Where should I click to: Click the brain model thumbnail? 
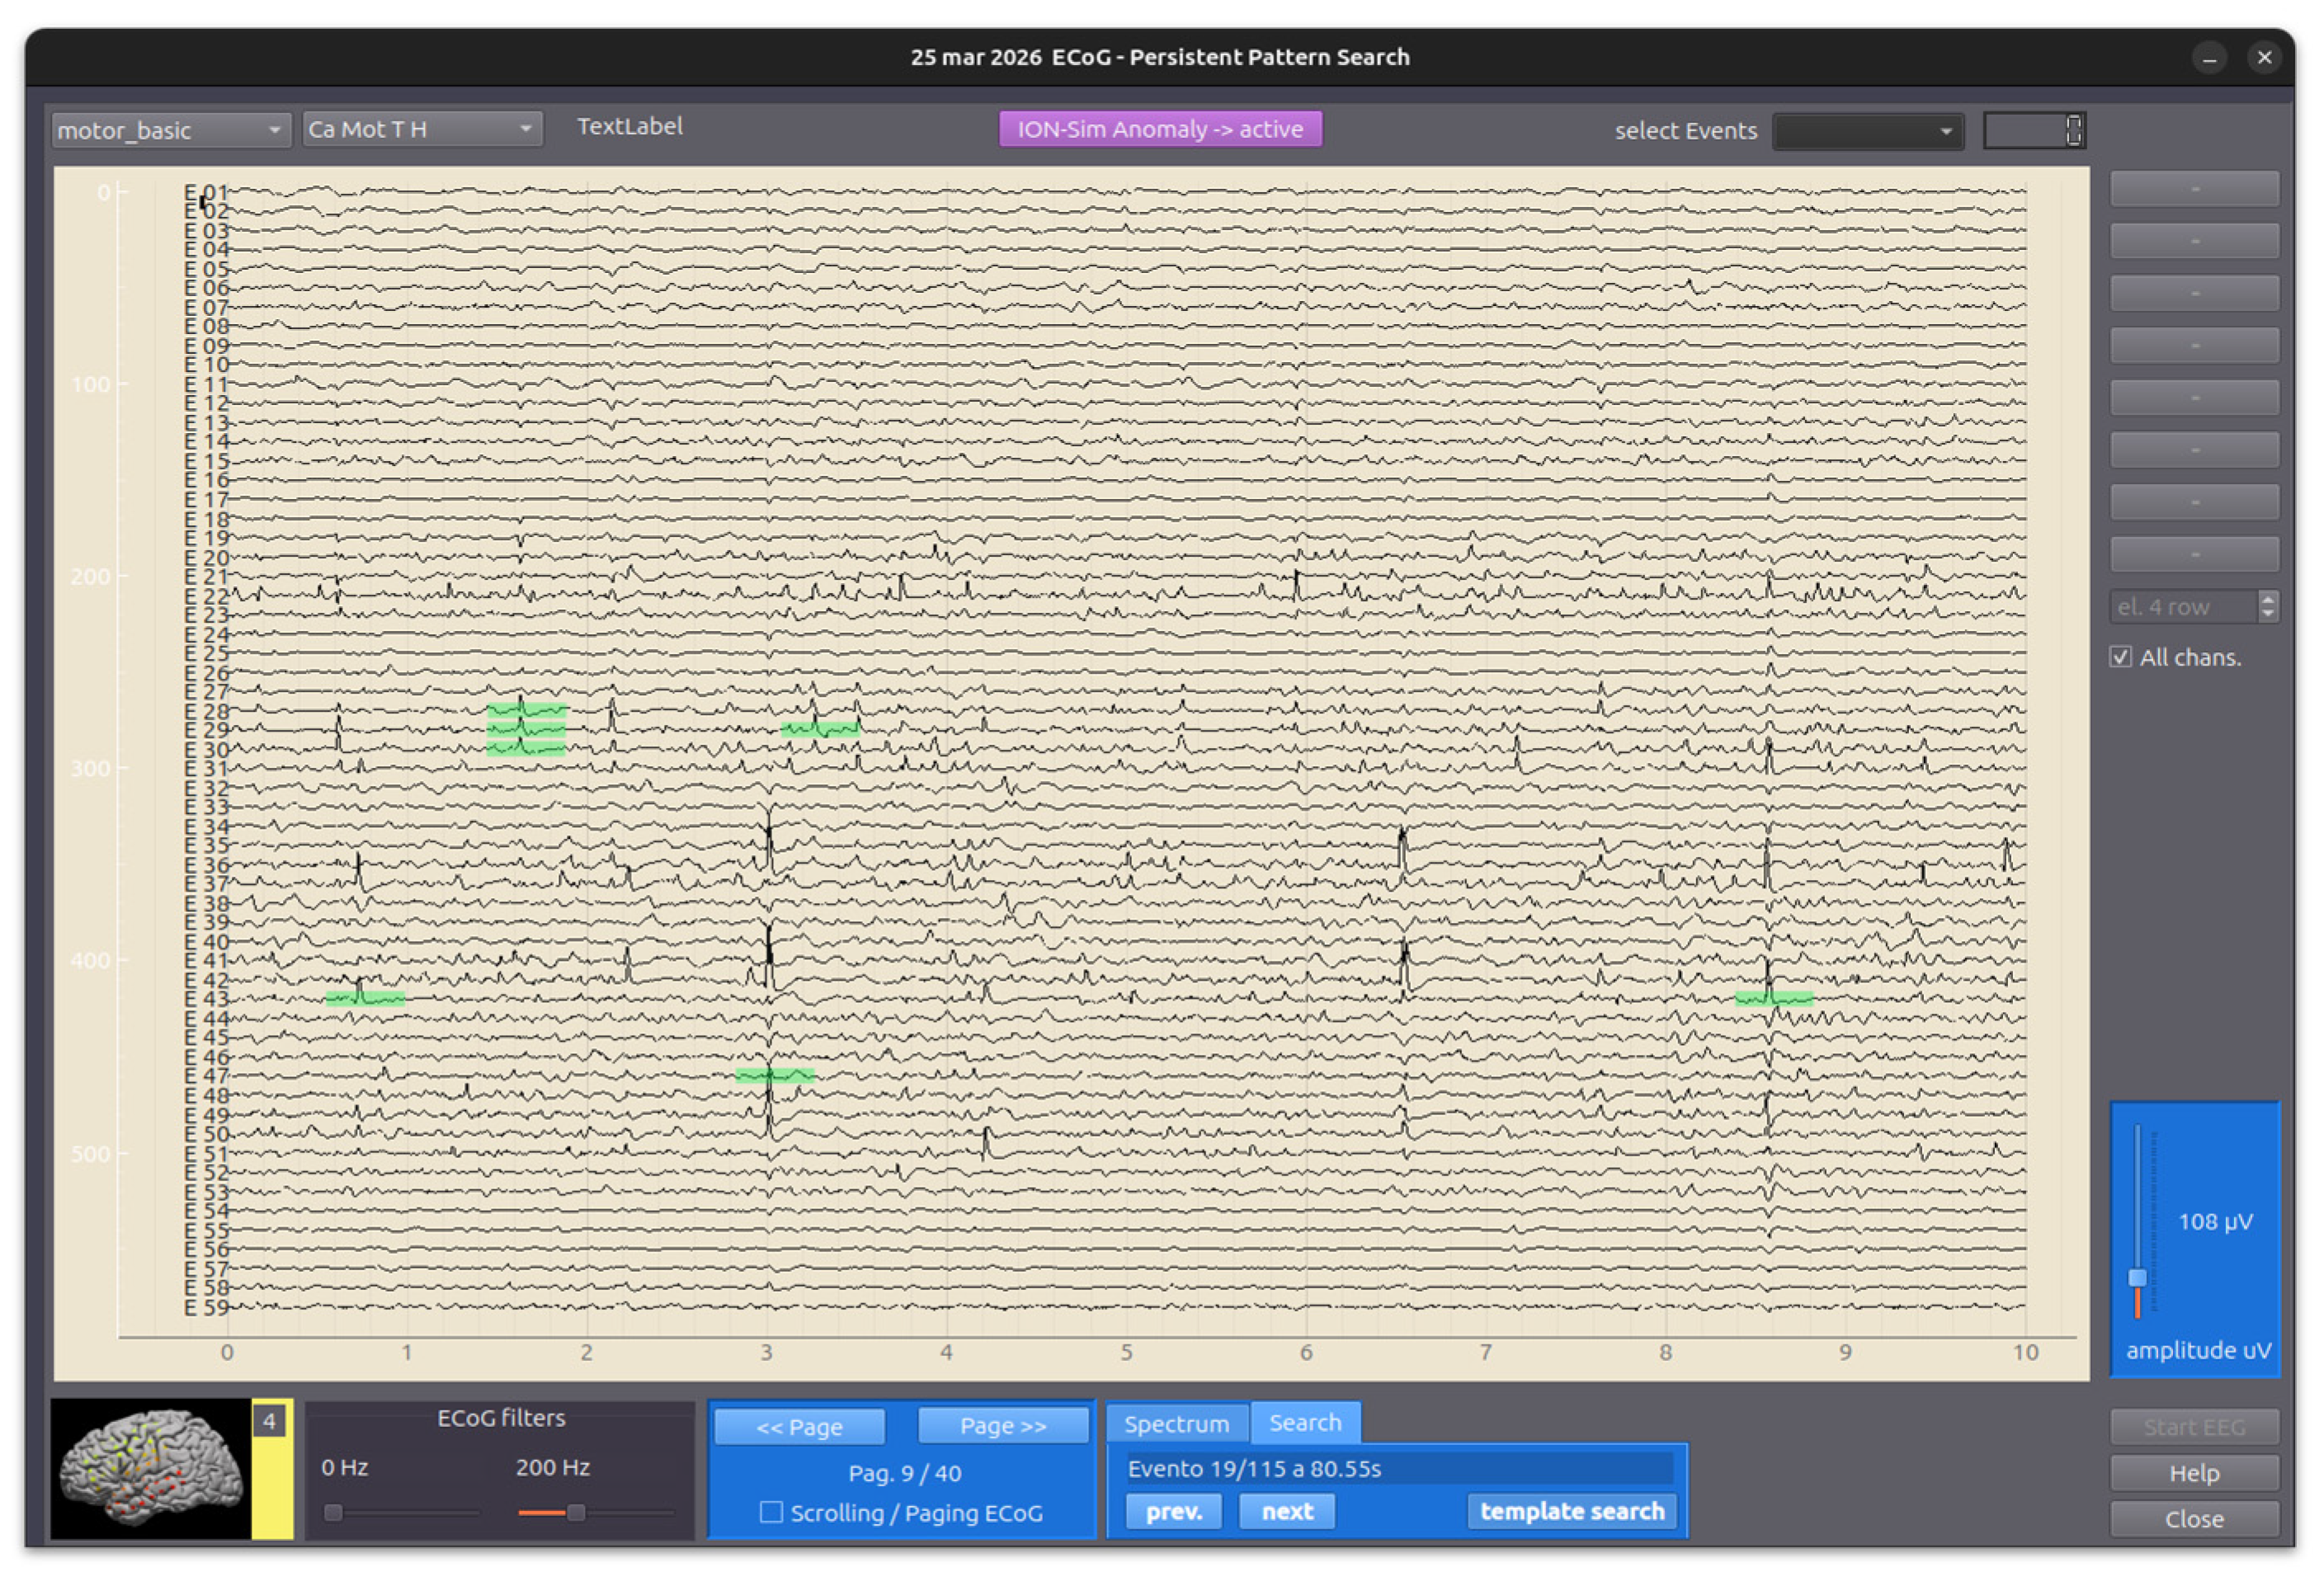pyautogui.click(x=150, y=1468)
